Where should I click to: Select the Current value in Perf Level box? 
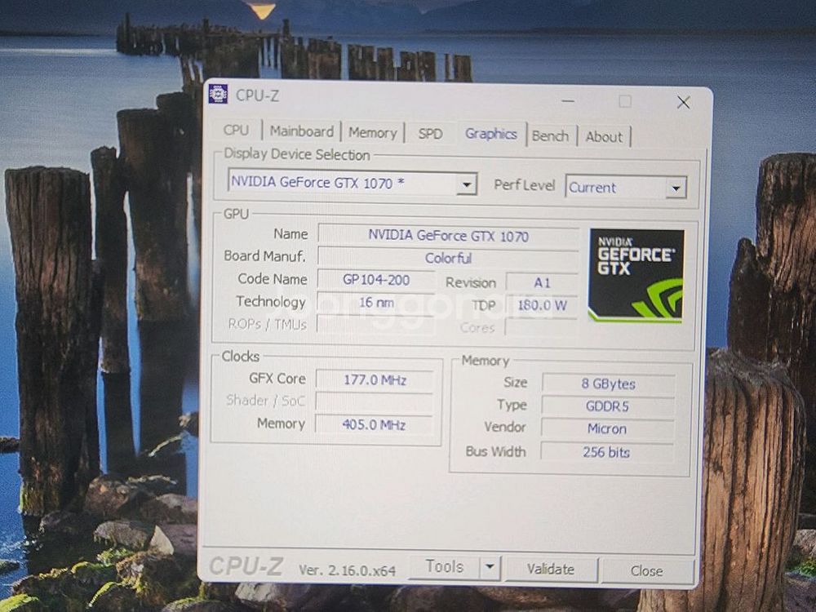click(x=592, y=188)
